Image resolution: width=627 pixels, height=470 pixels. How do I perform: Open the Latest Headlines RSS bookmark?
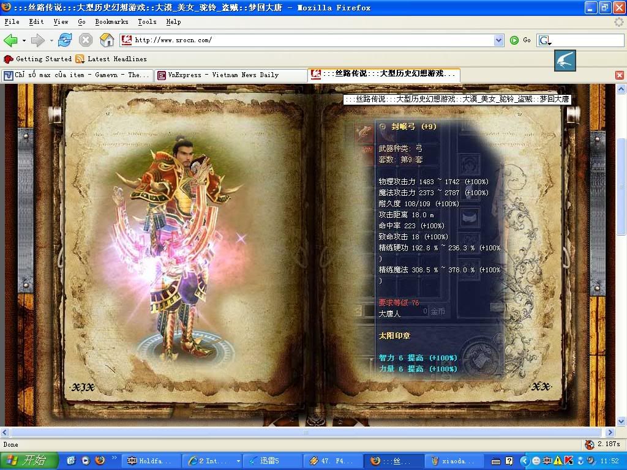pyautogui.click(x=111, y=59)
